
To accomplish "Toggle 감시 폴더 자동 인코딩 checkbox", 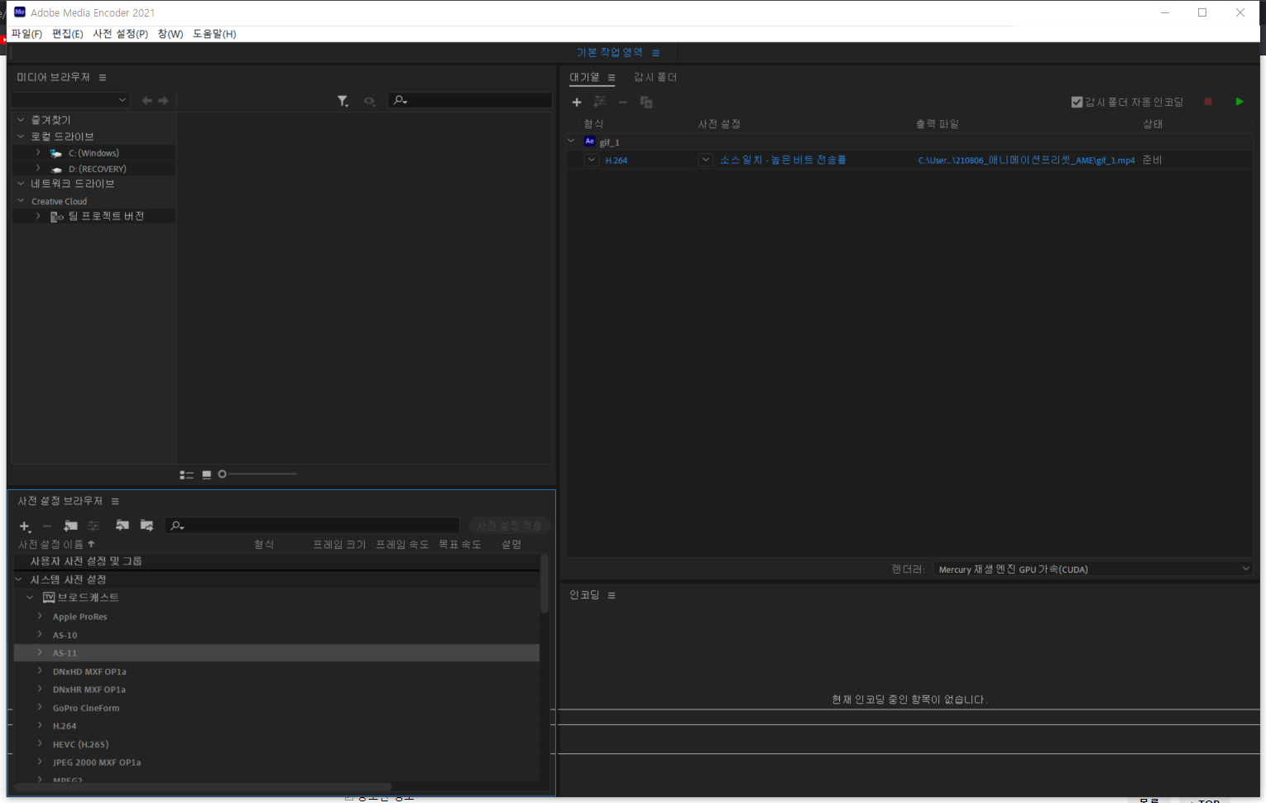I will (1077, 102).
